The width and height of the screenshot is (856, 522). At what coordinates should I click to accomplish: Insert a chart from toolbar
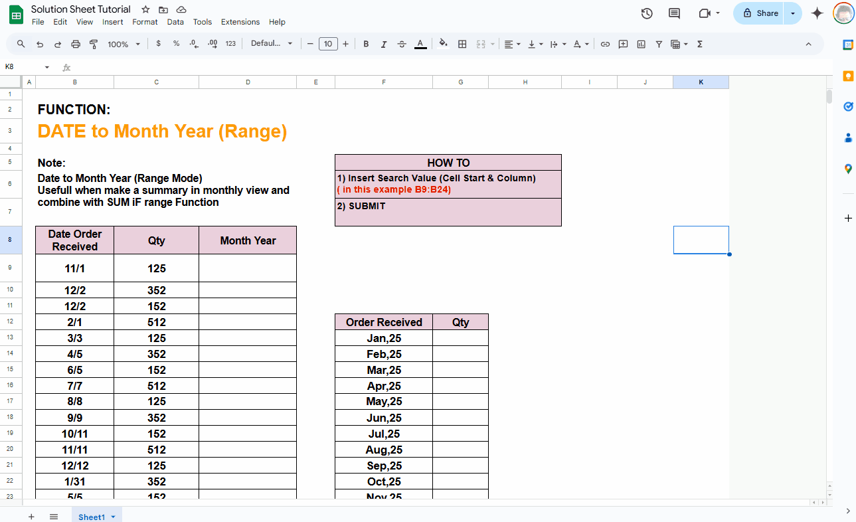[641, 44]
